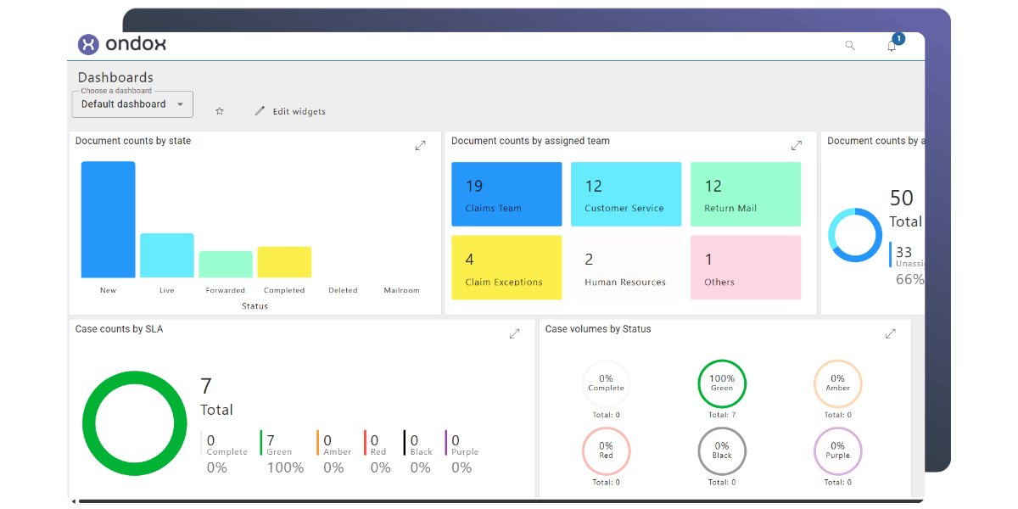1018x509 pixels.
Task: Open search using the magnifier icon
Action: pos(850,45)
